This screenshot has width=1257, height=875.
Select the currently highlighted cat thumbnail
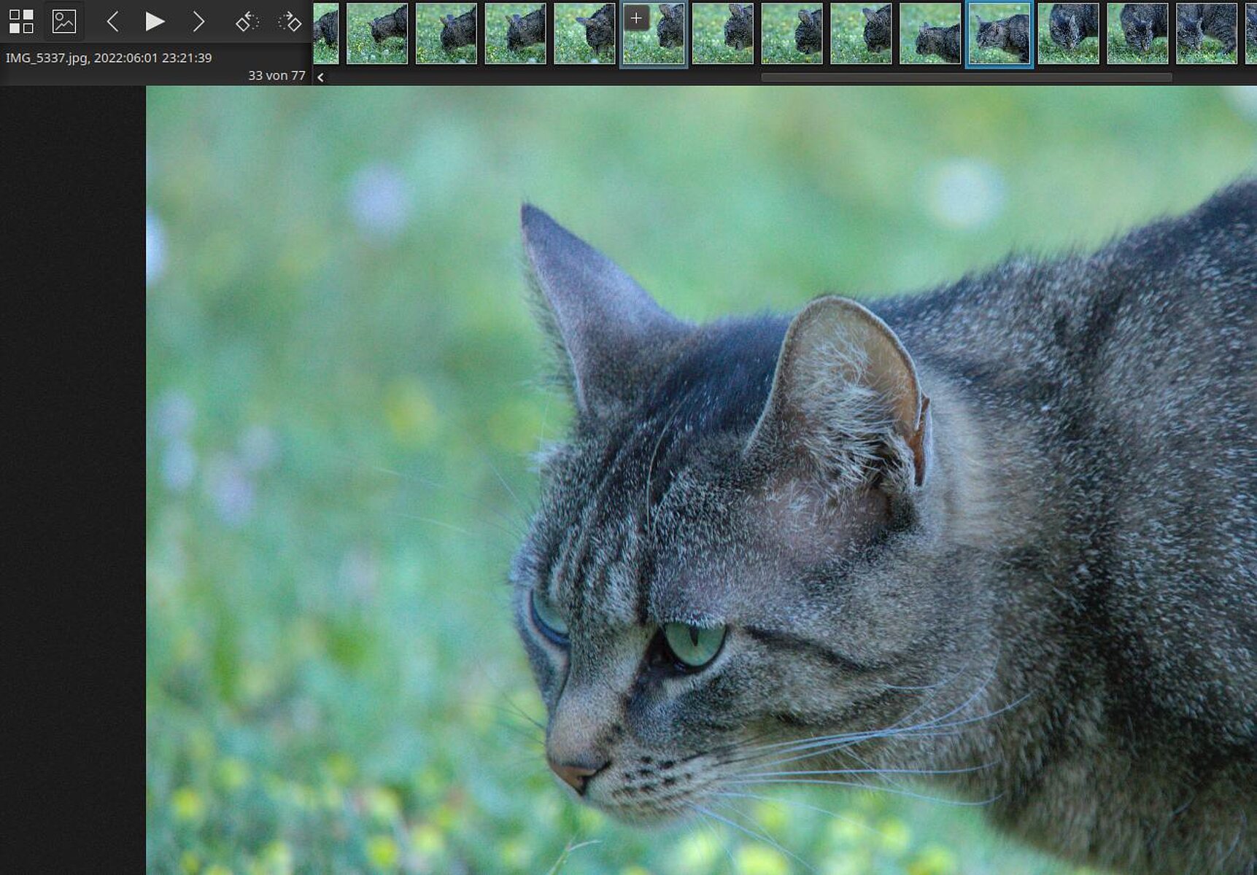[x=999, y=34]
